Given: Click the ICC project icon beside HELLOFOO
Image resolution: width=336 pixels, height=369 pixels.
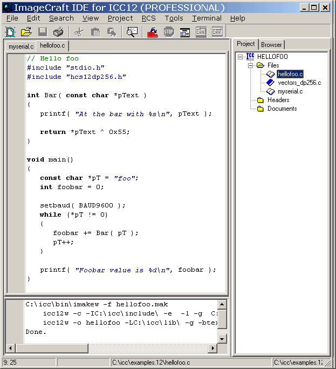Looking at the screenshot, I should 250,57.
